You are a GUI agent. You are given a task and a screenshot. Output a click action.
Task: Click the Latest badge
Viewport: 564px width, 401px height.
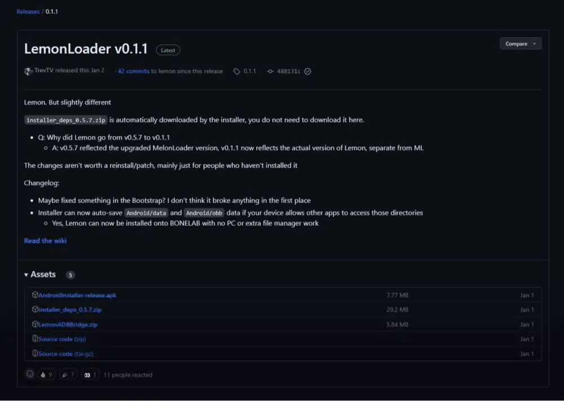(x=168, y=50)
